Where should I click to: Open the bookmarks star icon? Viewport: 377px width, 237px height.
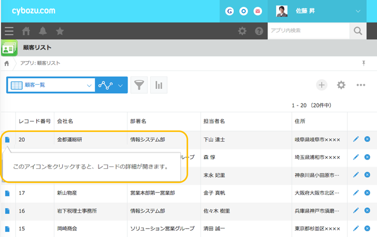click(60, 31)
